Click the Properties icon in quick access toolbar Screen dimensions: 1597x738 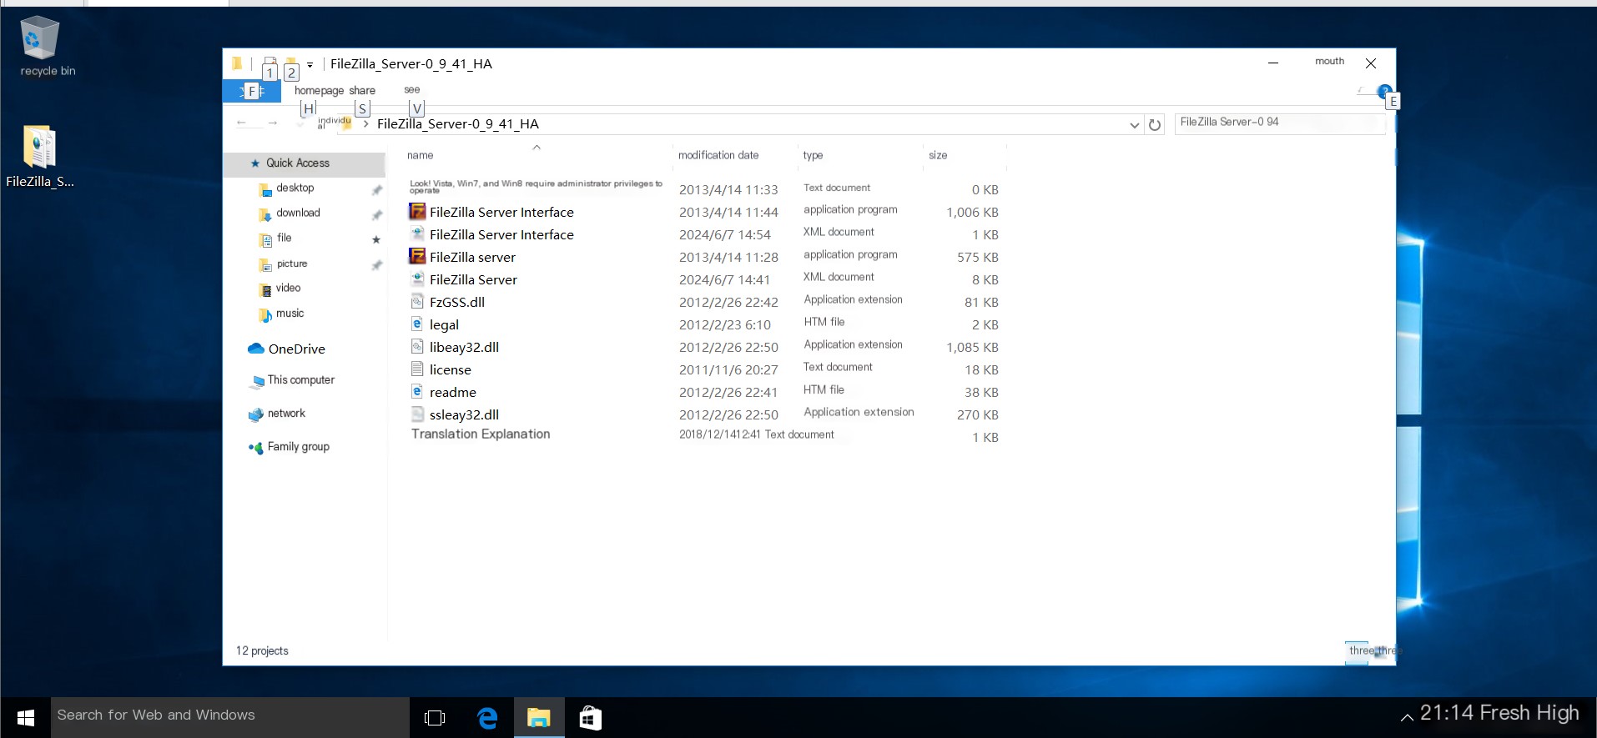(x=270, y=64)
